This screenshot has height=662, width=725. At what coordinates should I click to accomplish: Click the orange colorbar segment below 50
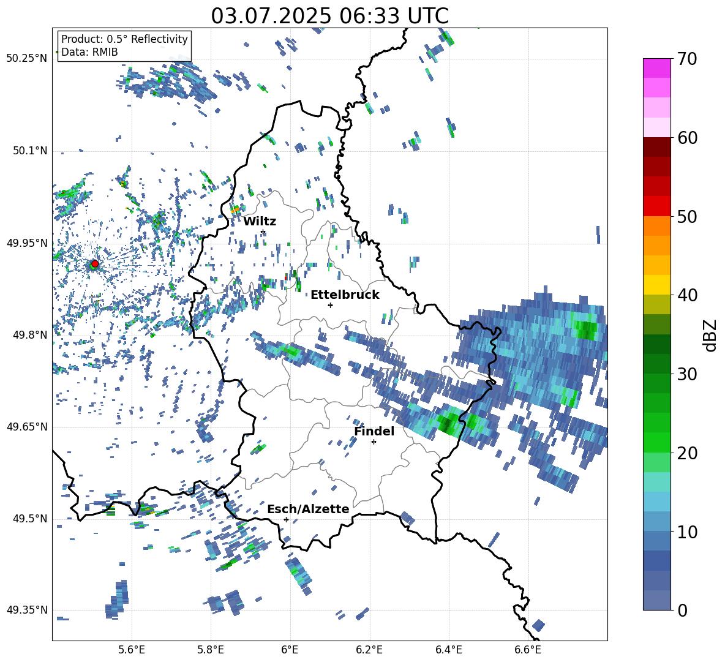[657, 225]
